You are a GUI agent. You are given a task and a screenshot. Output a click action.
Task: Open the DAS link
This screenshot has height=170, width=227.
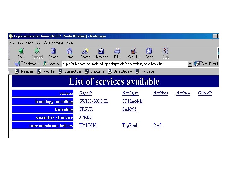[x=157, y=125]
